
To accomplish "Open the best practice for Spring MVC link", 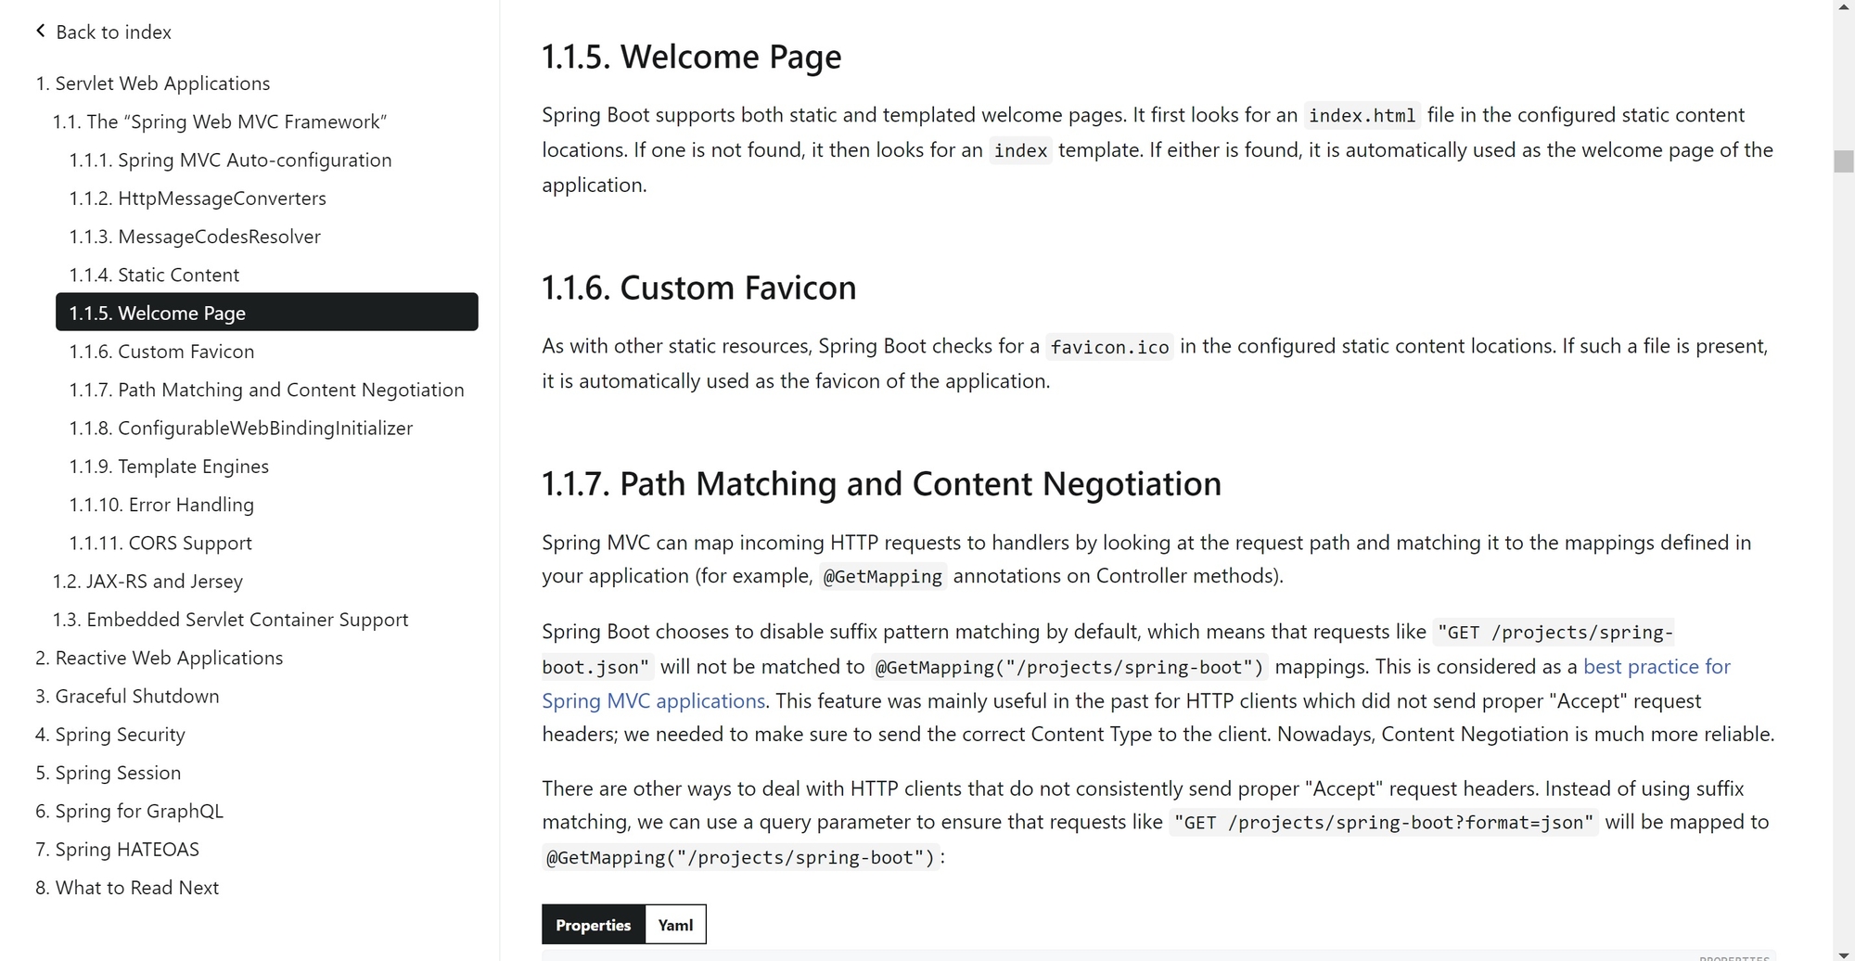I will tap(1136, 684).
